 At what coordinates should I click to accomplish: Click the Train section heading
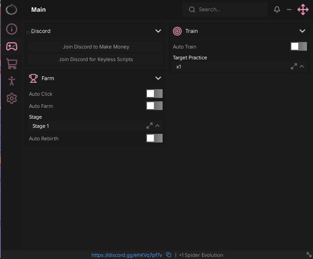tap(192, 31)
